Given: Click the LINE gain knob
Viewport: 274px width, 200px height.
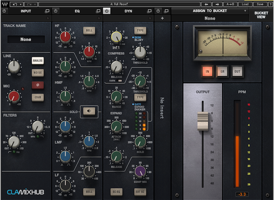Looking at the screenshot, I should [14, 67].
